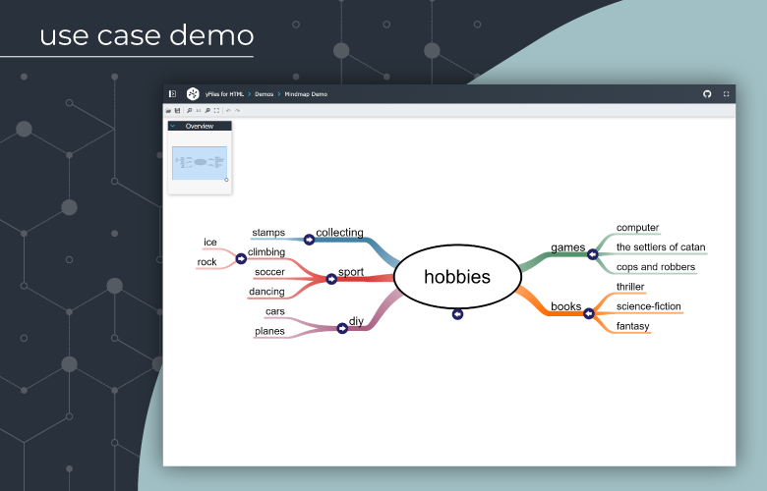Screen dimensions: 767x491
Task: Undo the last action
Action: point(228,111)
